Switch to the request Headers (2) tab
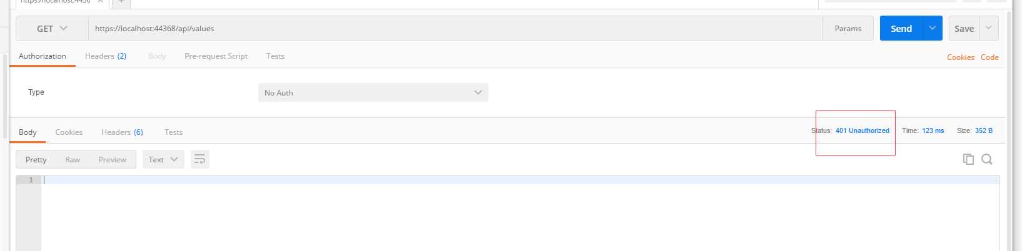The width and height of the screenshot is (1022, 251). point(106,56)
